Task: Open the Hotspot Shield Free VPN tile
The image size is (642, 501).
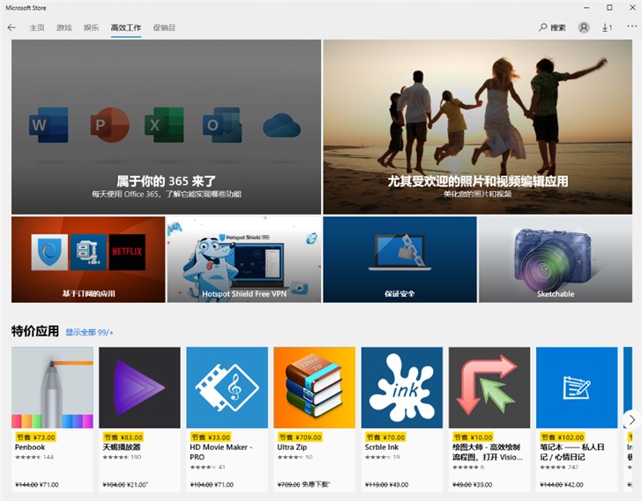Action: pos(244,260)
